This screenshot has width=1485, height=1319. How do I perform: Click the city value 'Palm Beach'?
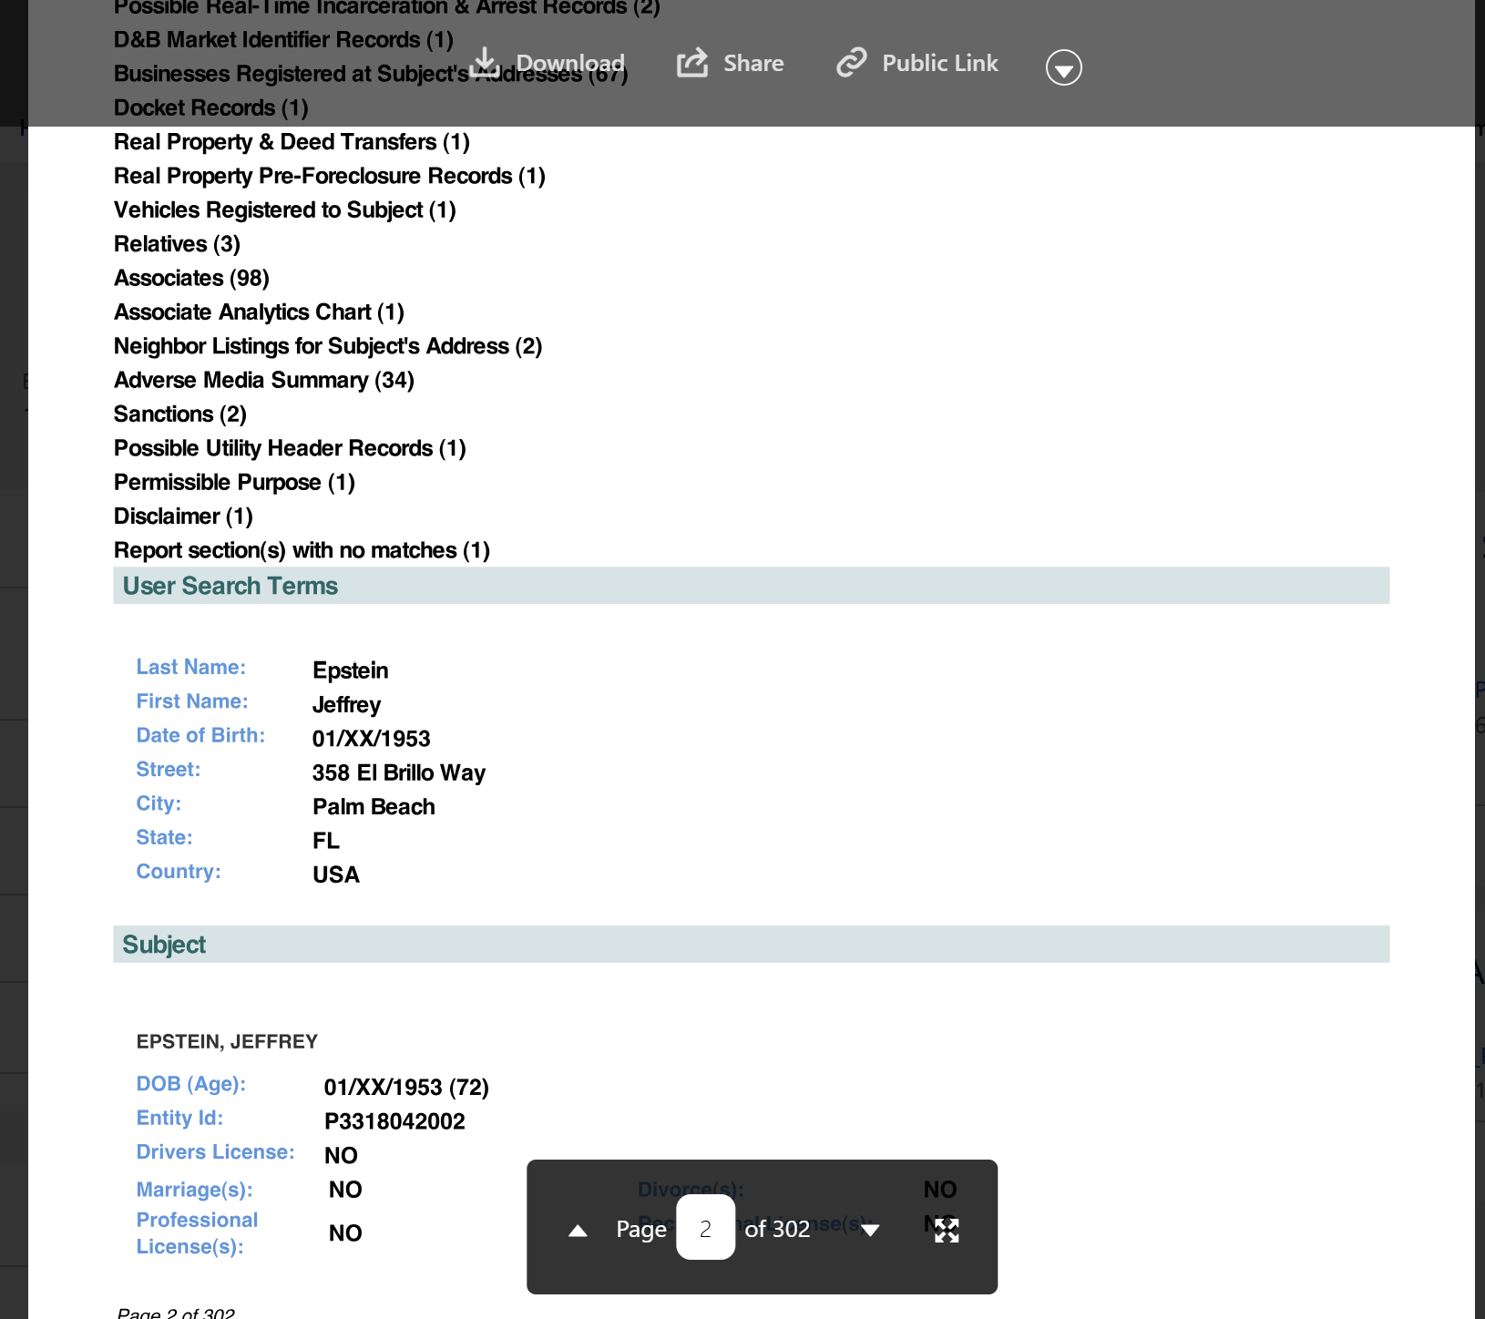pos(374,807)
